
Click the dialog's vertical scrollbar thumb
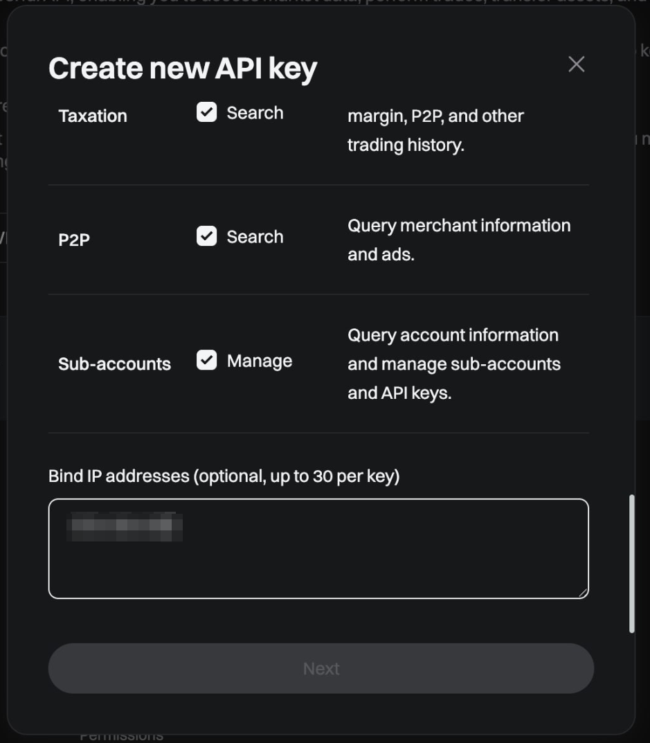point(631,564)
